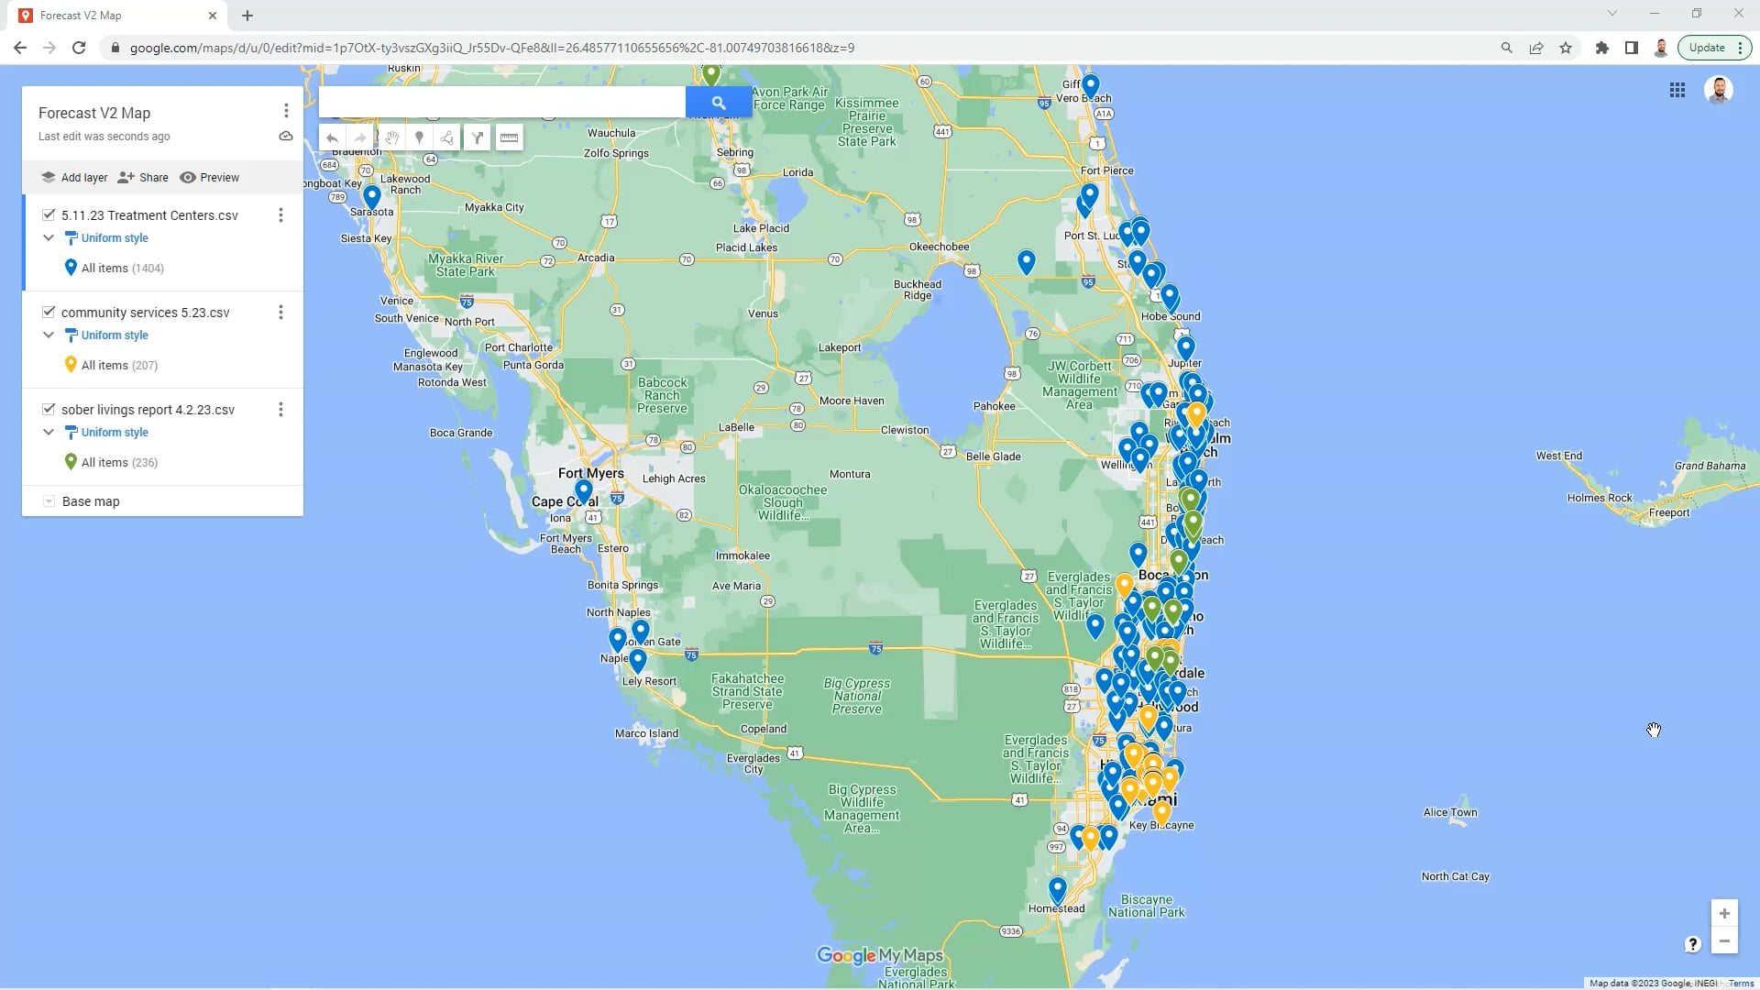The image size is (1760, 990).
Task: Open the Google apps grid
Action: coord(1677,90)
